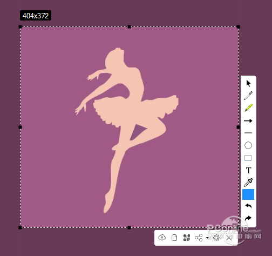This screenshot has height=256, width=272.
Task: Open the blue color swatch
Action: (x=248, y=194)
